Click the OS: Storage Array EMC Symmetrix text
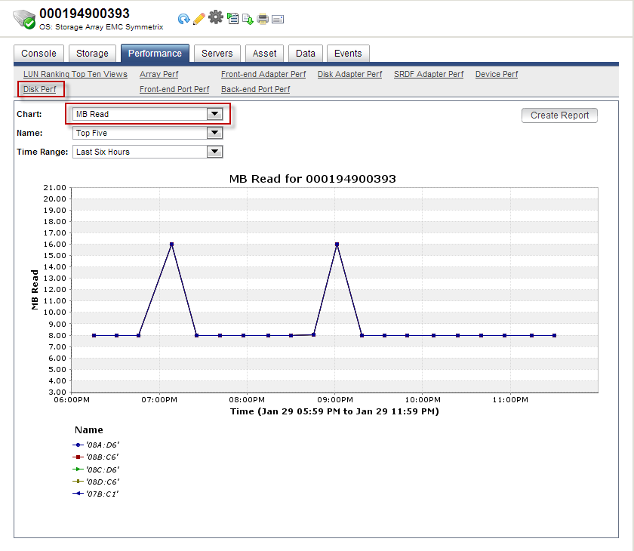634x551 pixels. click(x=101, y=26)
